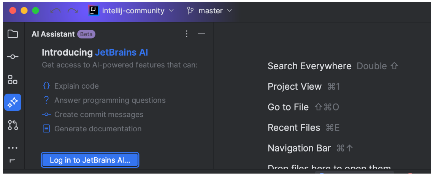Click Log in to JetBrains AI button
433x177 pixels.
90,160
